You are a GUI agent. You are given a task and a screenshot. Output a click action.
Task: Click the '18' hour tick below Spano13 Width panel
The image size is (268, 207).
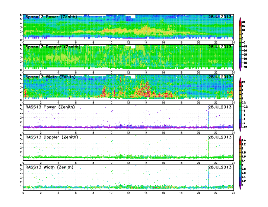(x=181, y=102)
